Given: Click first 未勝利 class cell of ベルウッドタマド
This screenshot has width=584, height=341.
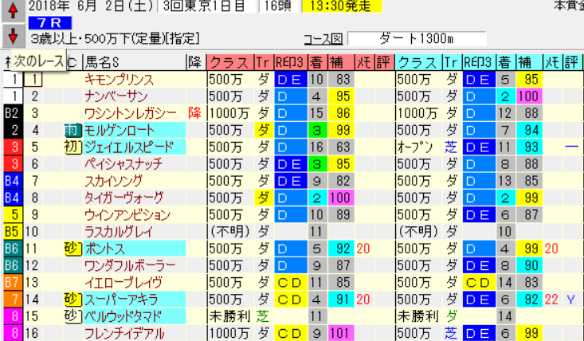Looking at the screenshot, I should click(x=229, y=316).
